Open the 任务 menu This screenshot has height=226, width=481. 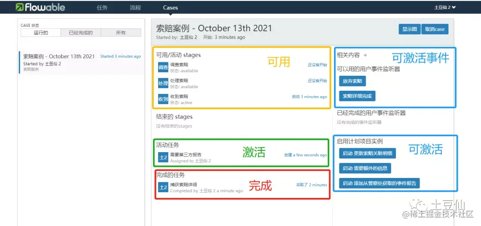click(102, 8)
